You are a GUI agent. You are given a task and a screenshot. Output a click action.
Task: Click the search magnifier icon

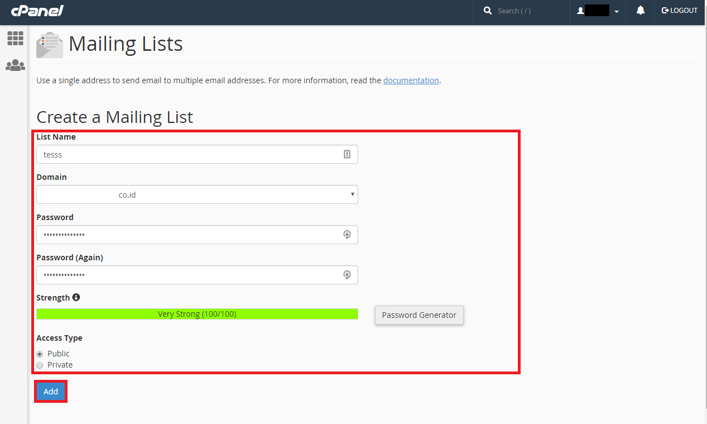click(488, 11)
